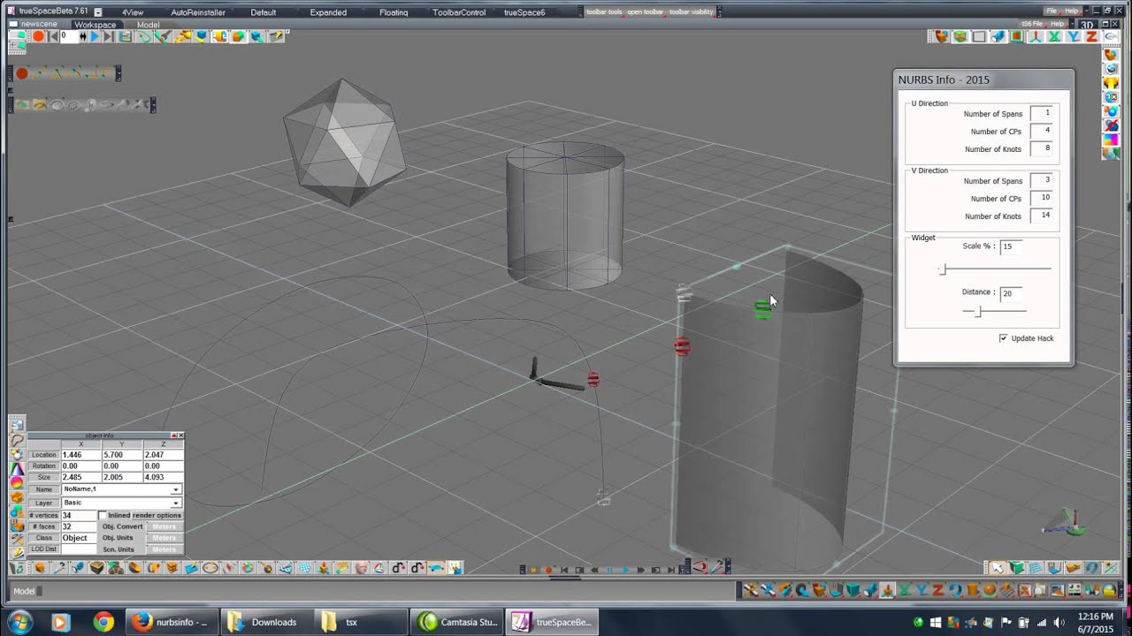Collapse object info panel with red triangle
The height and width of the screenshot is (636, 1132).
point(173,435)
